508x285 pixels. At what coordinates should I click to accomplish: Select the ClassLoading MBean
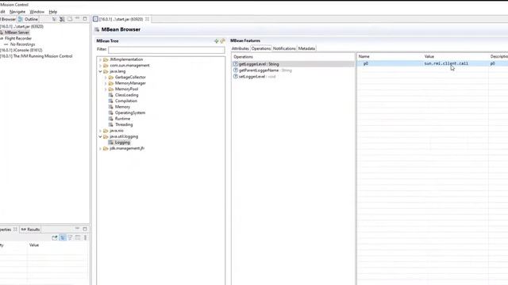tap(126, 95)
